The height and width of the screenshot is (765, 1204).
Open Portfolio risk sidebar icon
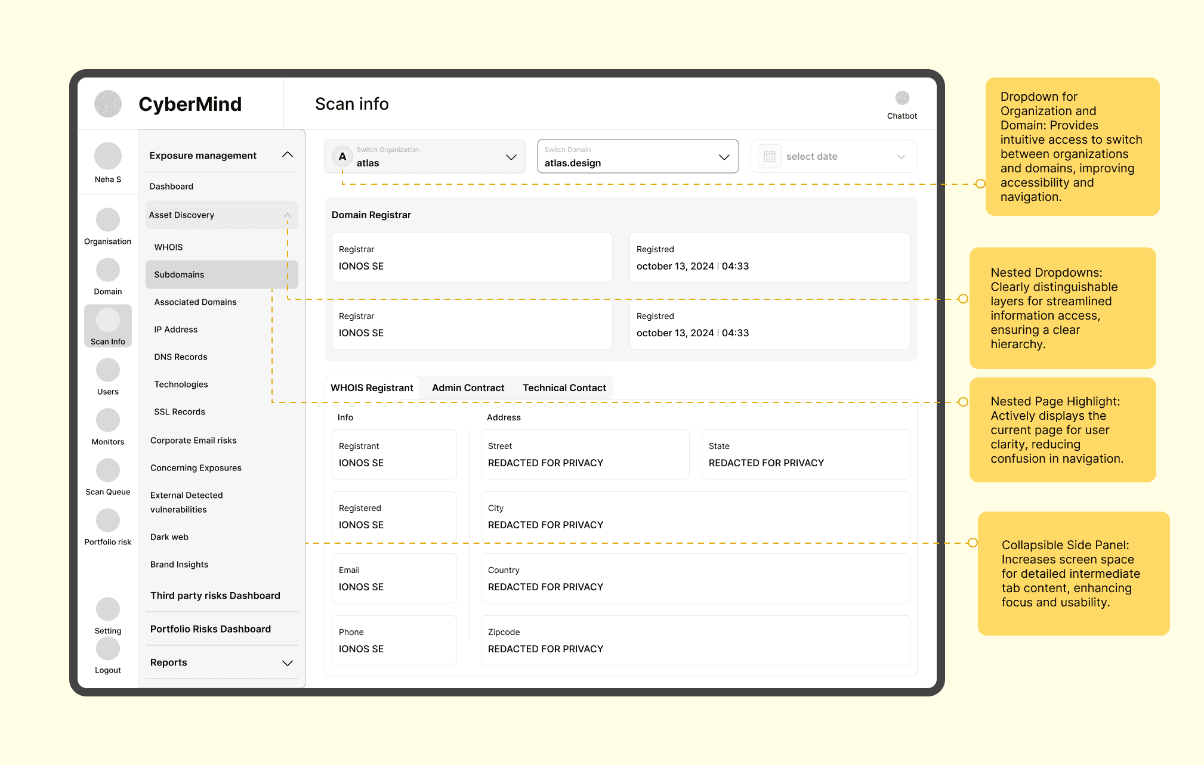(x=108, y=521)
